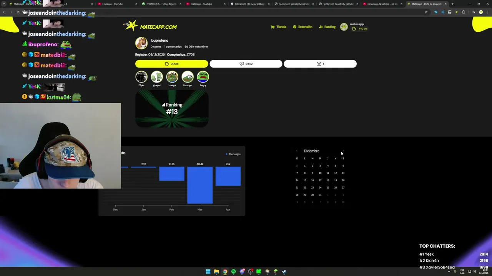Switch to the matecapp - YouTube tab
Screen dimensions: 492x276
pyautogui.click(x=205, y=4)
